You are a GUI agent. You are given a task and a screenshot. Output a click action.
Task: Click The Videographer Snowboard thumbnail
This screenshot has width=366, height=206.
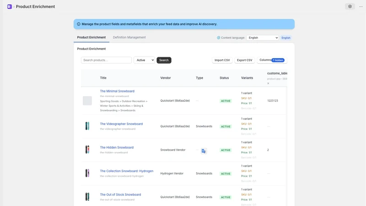click(x=87, y=126)
